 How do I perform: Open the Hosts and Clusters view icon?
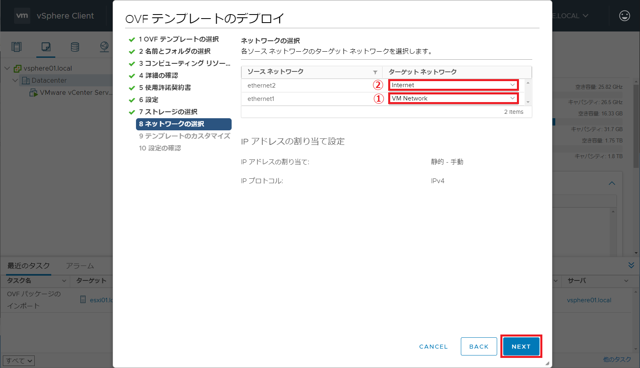(17, 47)
